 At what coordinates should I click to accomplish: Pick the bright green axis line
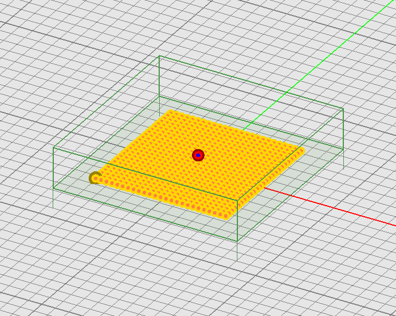point(319,65)
